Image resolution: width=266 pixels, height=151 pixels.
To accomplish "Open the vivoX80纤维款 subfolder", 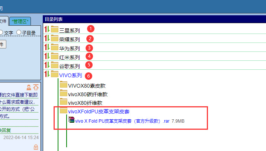I will (x=85, y=103).
